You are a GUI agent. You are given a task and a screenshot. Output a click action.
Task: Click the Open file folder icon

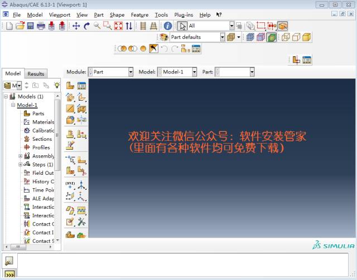[20, 26]
